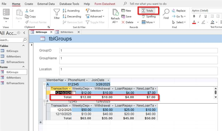Open the View button in the Views group

point(6,16)
